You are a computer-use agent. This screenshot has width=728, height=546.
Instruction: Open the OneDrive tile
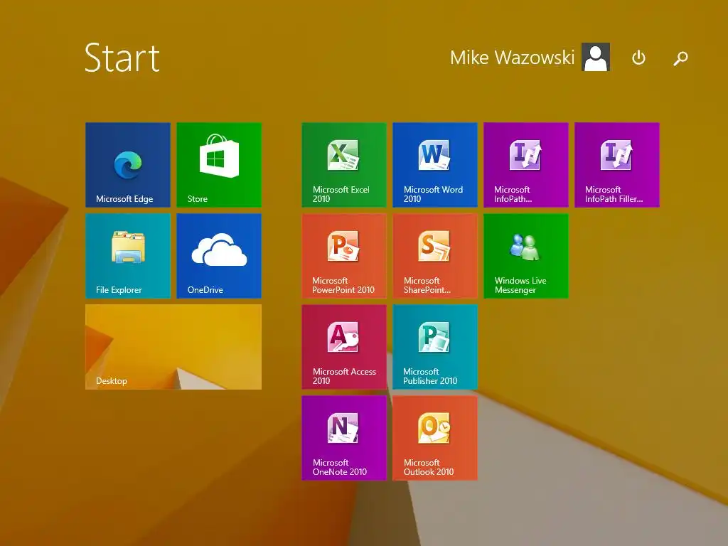[x=219, y=256]
